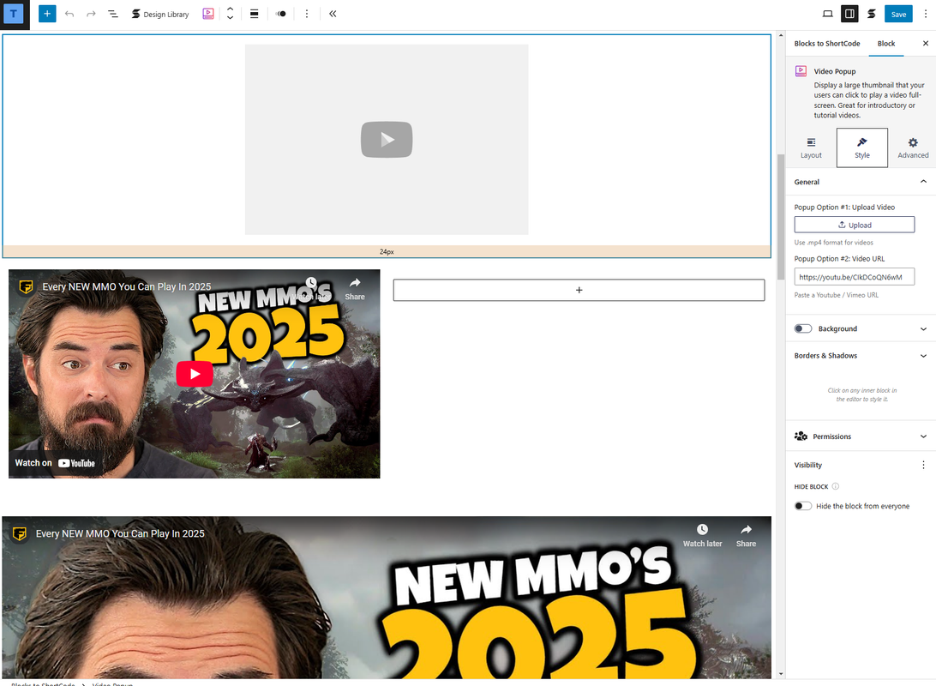Edit the Video URL field
This screenshot has width=936, height=686.
(855, 277)
